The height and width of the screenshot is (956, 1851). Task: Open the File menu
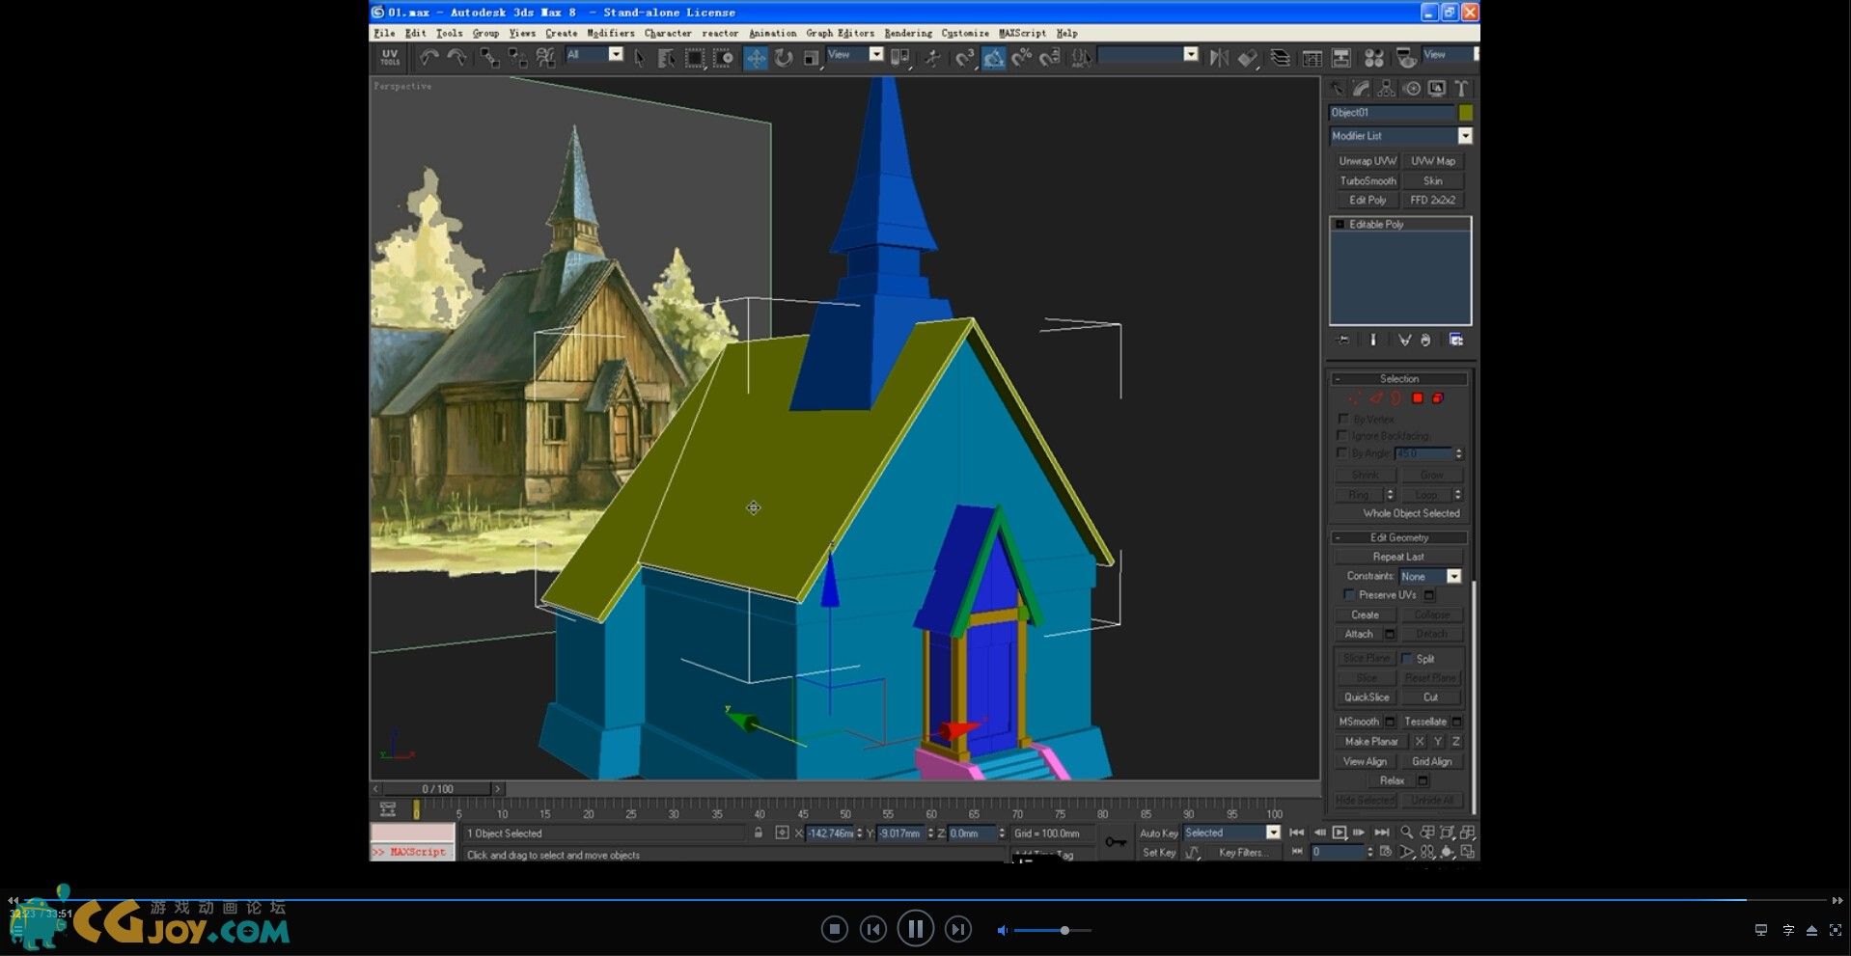click(x=384, y=33)
